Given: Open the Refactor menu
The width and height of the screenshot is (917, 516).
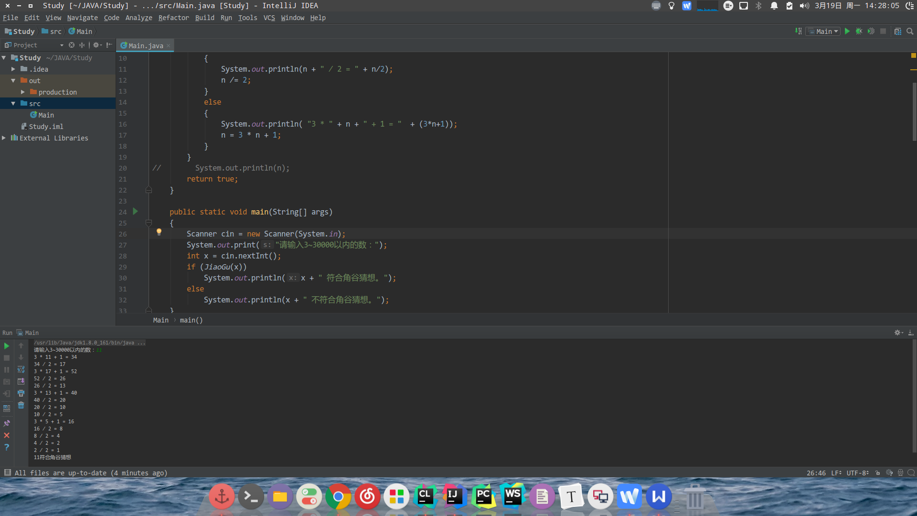Looking at the screenshot, I should coord(173,18).
